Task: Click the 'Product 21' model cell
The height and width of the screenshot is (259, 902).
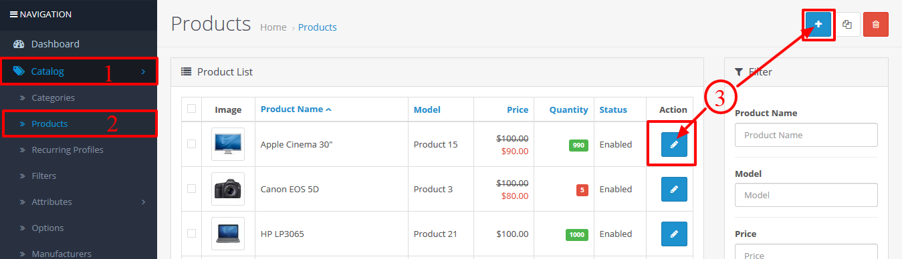Action: [x=436, y=234]
